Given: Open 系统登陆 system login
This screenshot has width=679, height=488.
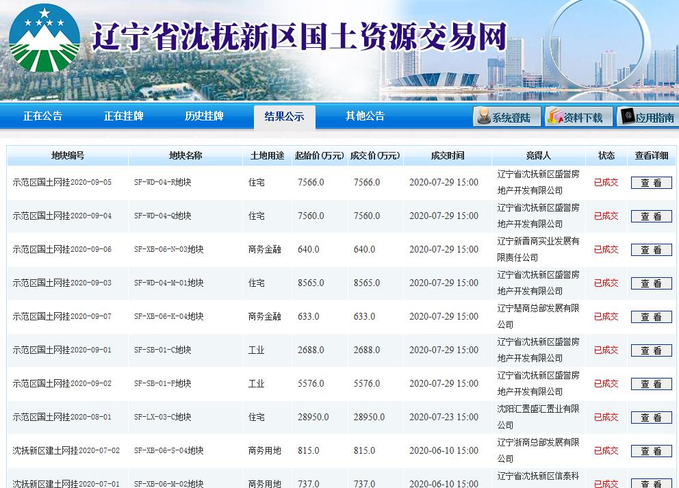Looking at the screenshot, I should pos(510,116).
